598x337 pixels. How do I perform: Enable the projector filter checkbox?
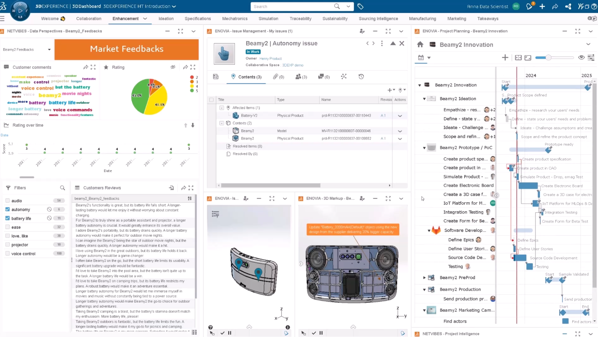8,245
